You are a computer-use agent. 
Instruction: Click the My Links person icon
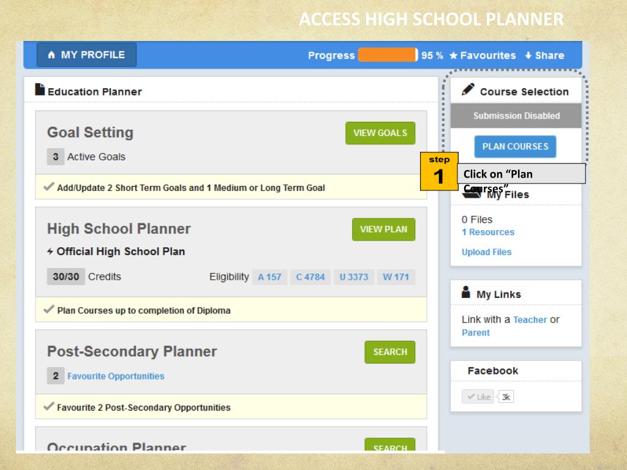(466, 293)
